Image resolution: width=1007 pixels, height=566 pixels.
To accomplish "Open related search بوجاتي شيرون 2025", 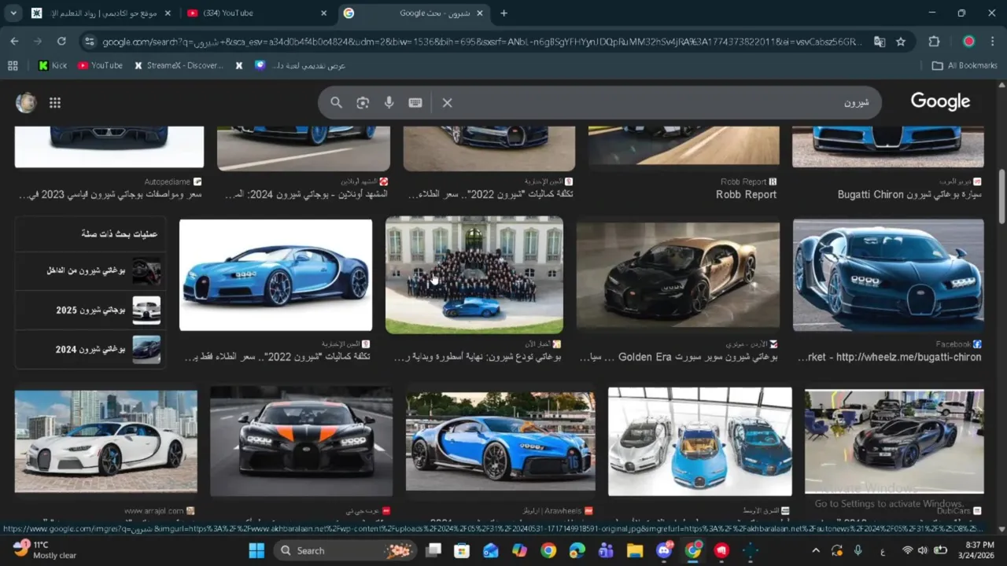I will [90, 311].
